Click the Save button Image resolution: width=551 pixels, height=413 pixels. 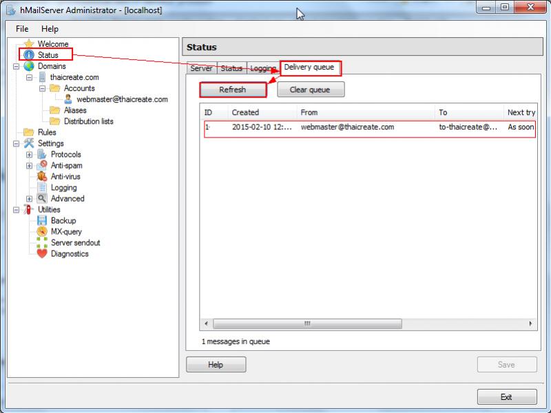507,365
